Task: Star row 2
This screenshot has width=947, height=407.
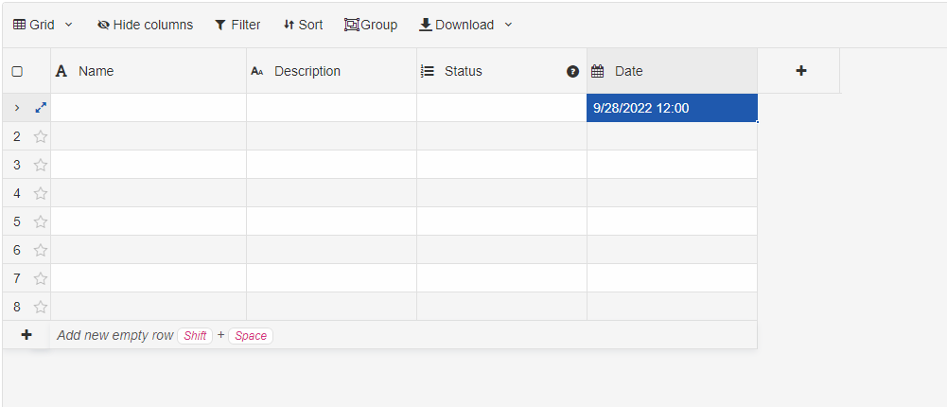Action: [x=41, y=136]
